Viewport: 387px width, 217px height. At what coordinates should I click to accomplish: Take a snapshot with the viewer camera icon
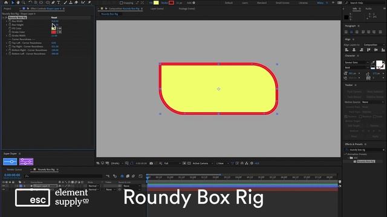(151, 163)
